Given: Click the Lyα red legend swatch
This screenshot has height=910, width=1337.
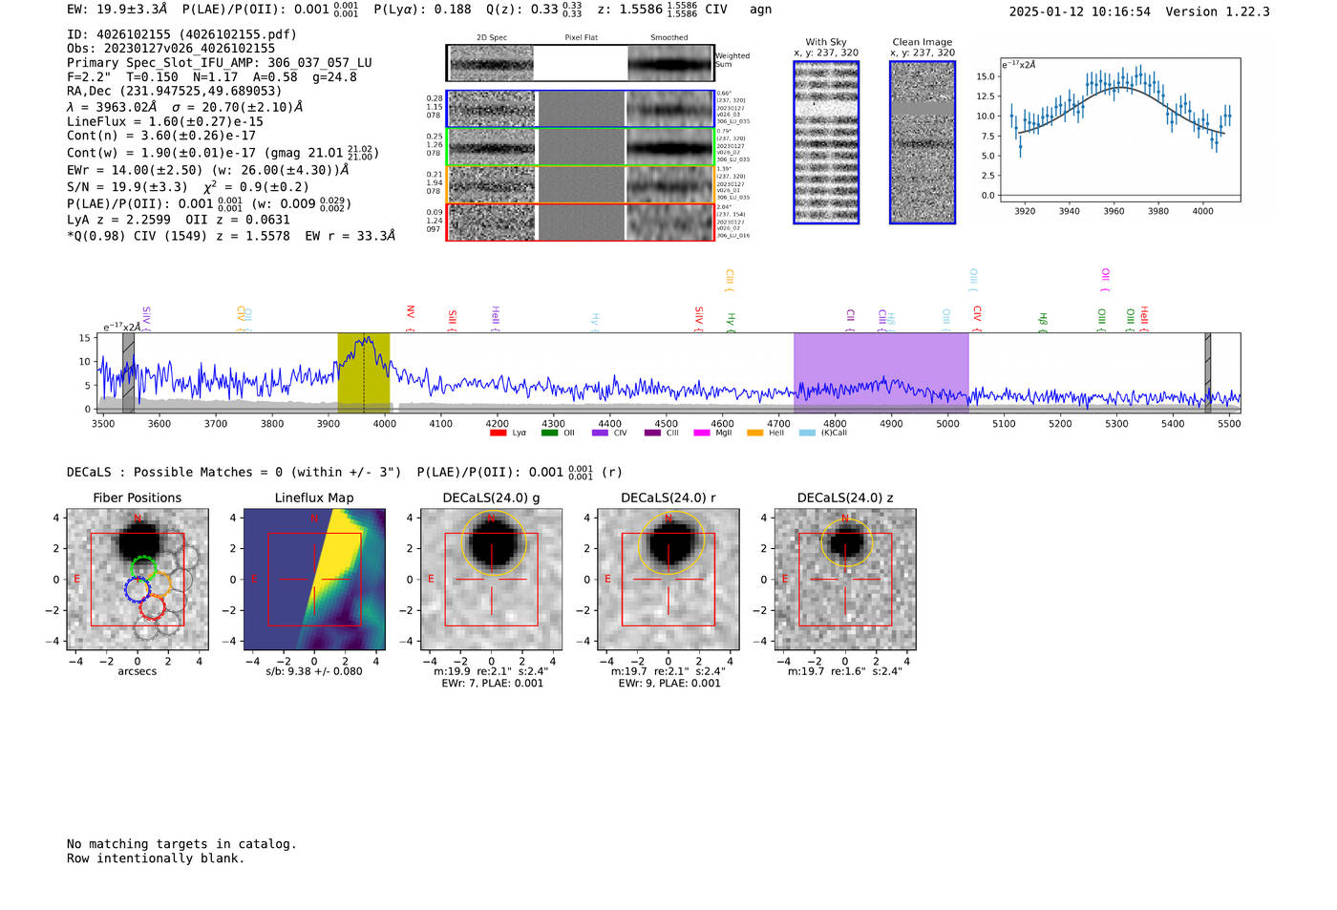Looking at the screenshot, I should point(498,433).
